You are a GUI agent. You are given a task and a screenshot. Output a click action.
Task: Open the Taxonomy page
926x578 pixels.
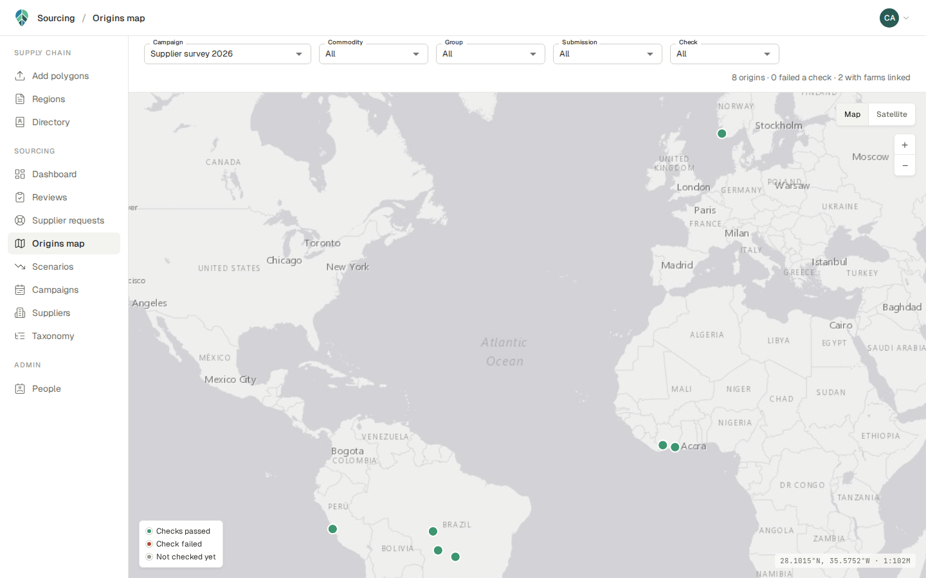(x=64, y=336)
